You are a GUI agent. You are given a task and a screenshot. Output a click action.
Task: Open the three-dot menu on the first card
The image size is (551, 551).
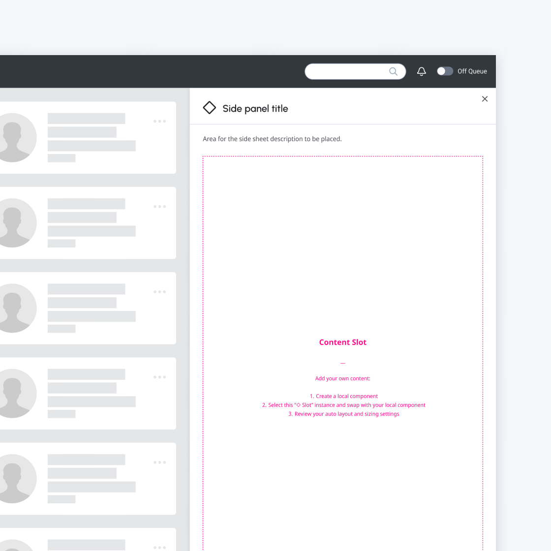point(159,121)
